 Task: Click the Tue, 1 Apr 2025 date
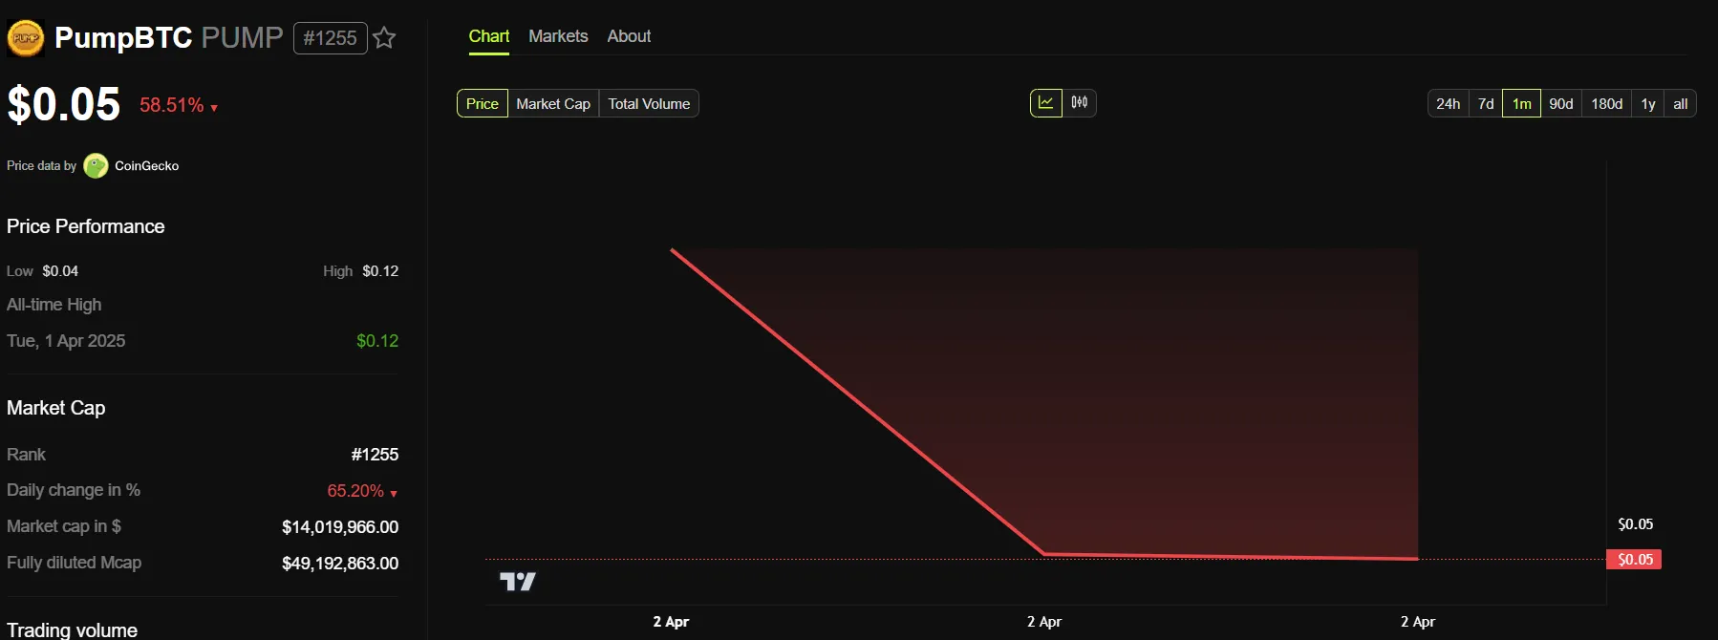coord(66,341)
